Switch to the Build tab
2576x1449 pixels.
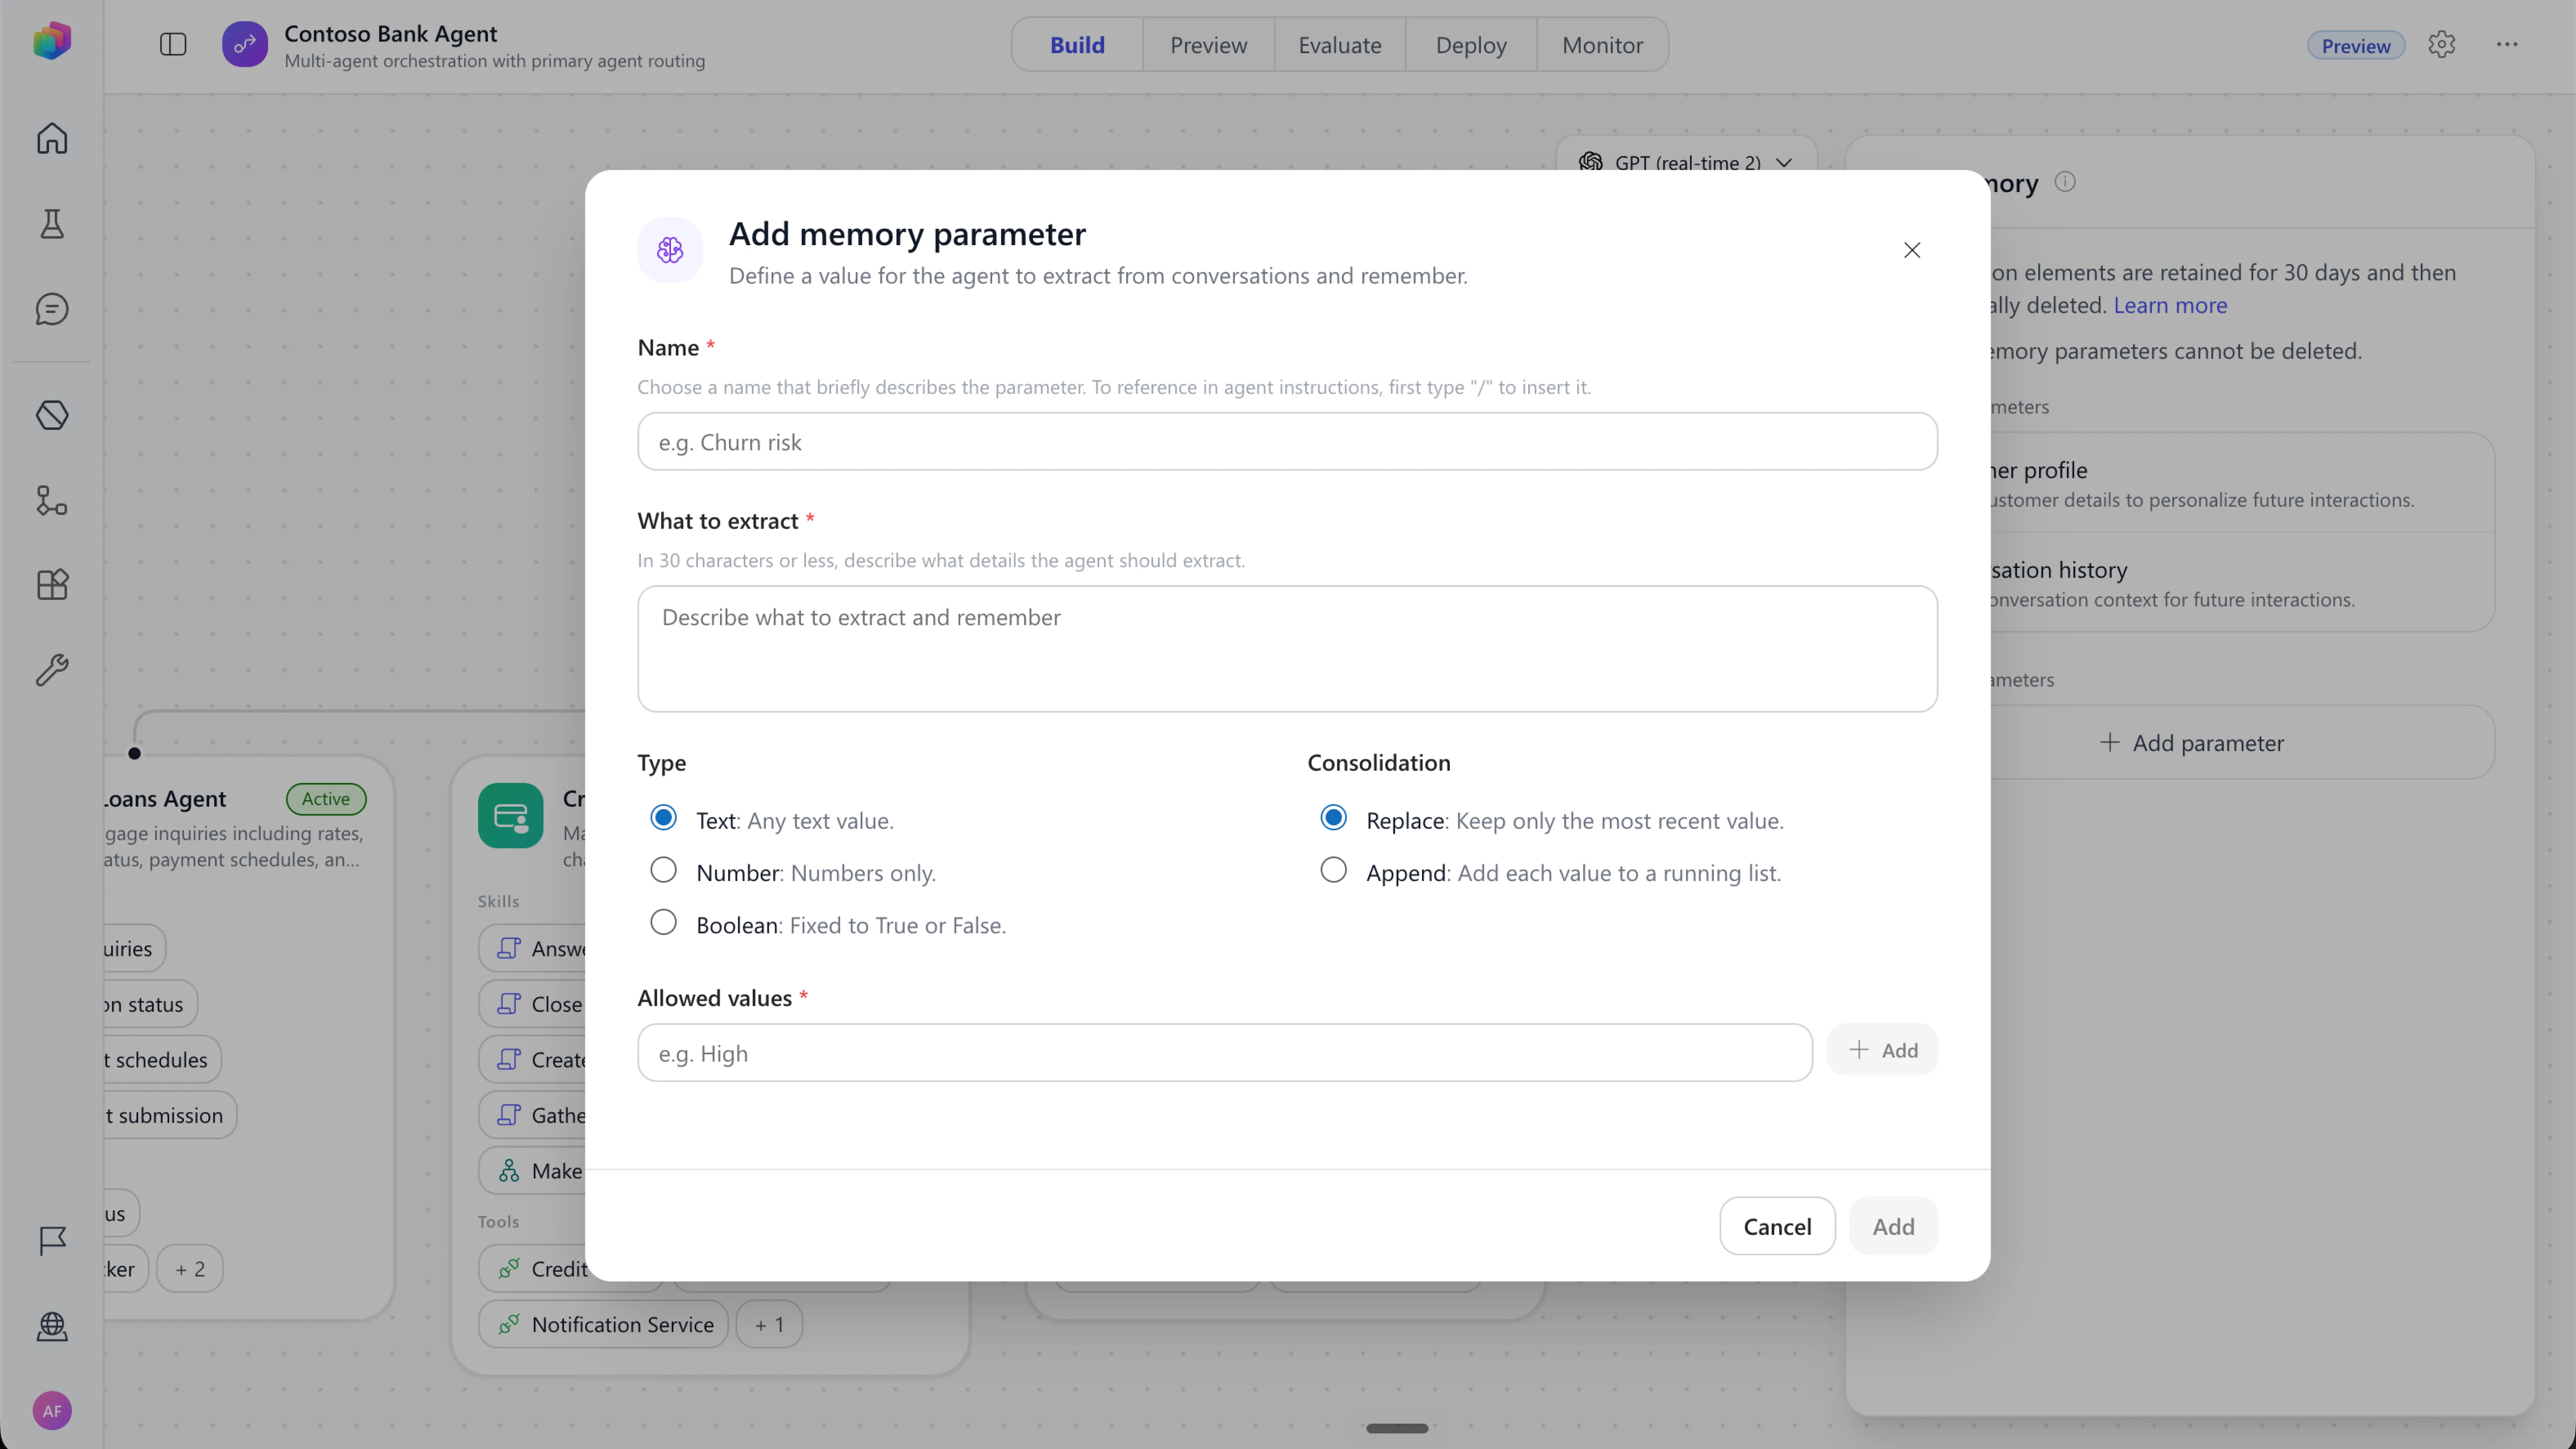pyautogui.click(x=1077, y=45)
